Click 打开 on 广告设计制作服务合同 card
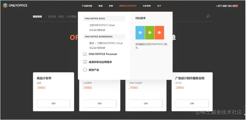Screen dimensions: 247x120 pos(192,103)
